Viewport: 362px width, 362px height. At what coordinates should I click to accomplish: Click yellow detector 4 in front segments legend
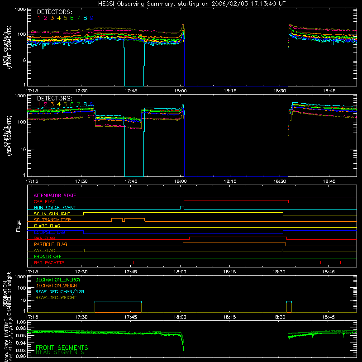click(59, 18)
